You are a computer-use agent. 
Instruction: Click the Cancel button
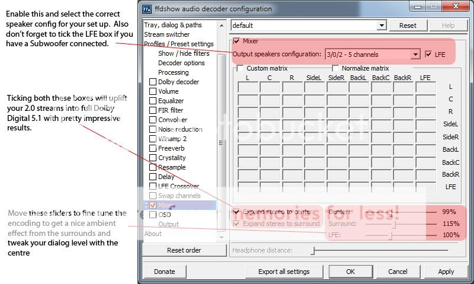(398, 272)
